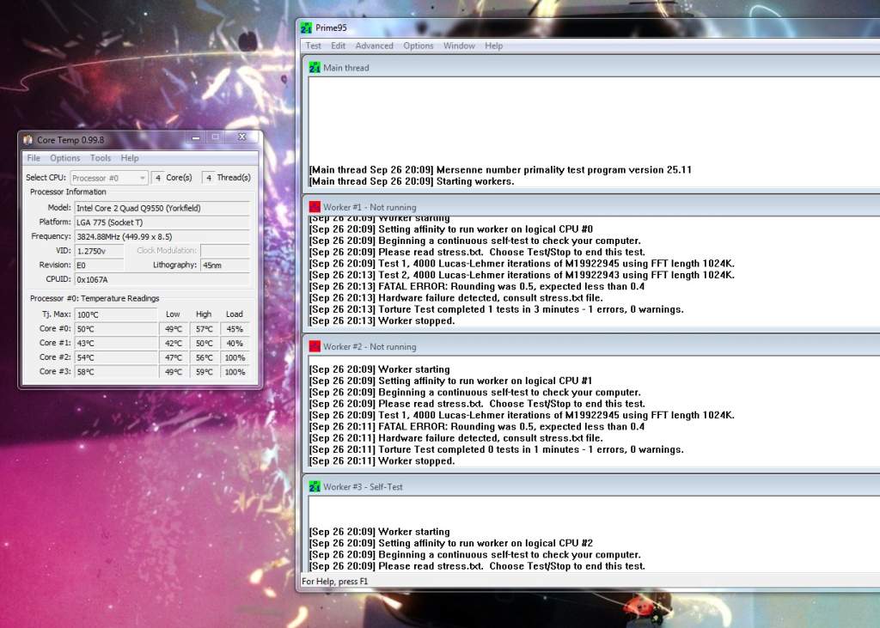Click the Threads count field showing 4
This screenshot has width=880, height=628.
tap(208, 178)
